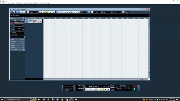Solo the Audio 01 track in track list
Image resolution: width=180 pixels, height=101 pixels.
31,20
